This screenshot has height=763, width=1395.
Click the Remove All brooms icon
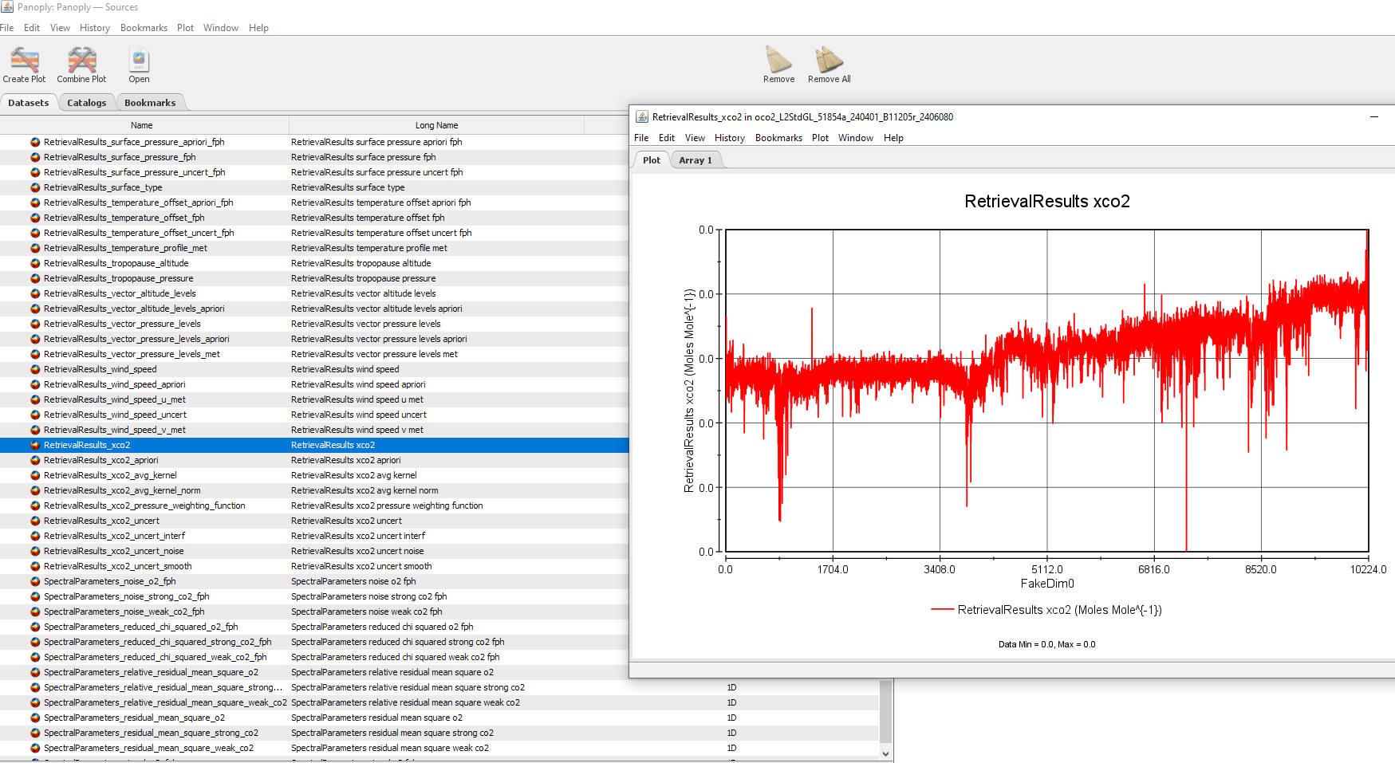pyautogui.click(x=829, y=60)
